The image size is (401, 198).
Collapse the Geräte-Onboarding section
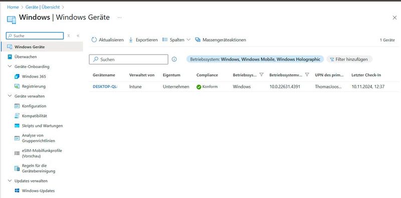(10, 66)
